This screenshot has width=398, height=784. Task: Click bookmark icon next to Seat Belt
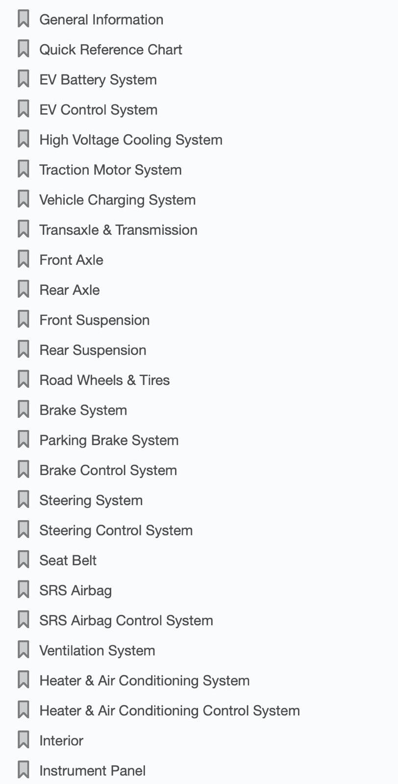point(23,560)
